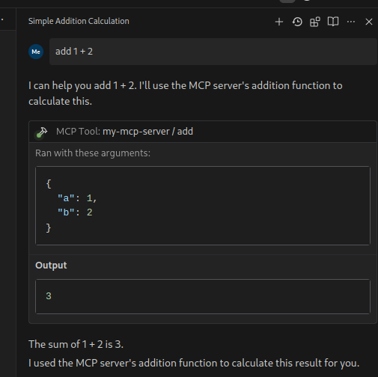Click the "Ran with these arguments:" label
Screen dimensions: 378x377
point(93,153)
